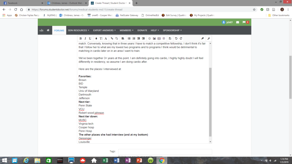Outdent the selected text

(139, 38)
